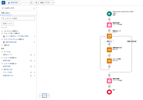
Task: Select the pink 商談を取得 Get Records node
Action: pyautogui.click(x=109, y=25)
